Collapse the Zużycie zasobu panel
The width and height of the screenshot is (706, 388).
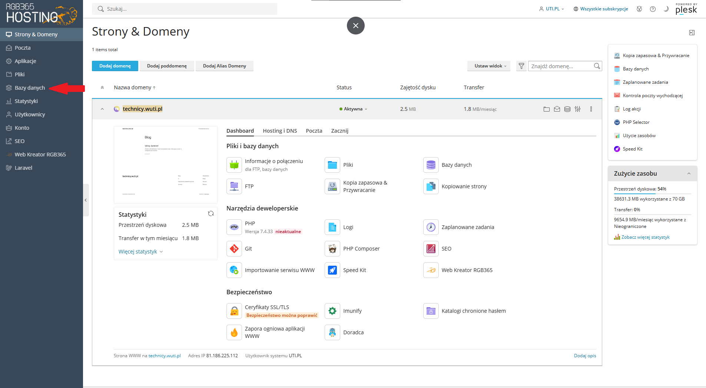click(689, 173)
